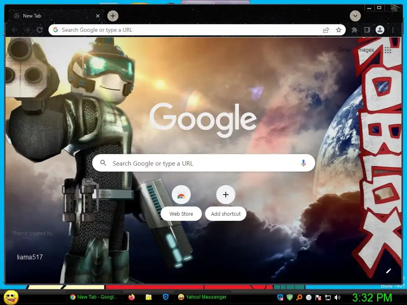Image resolution: width=407 pixels, height=305 pixels.
Task: Go forward with the forward arrow
Action: click(x=27, y=30)
